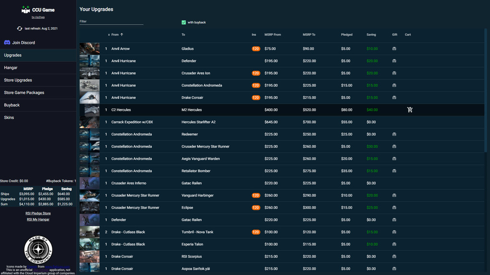This screenshot has width=490, height=275.
Task: Click gift icon for Redeemer upgrade row
Action: tap(394, 134)
